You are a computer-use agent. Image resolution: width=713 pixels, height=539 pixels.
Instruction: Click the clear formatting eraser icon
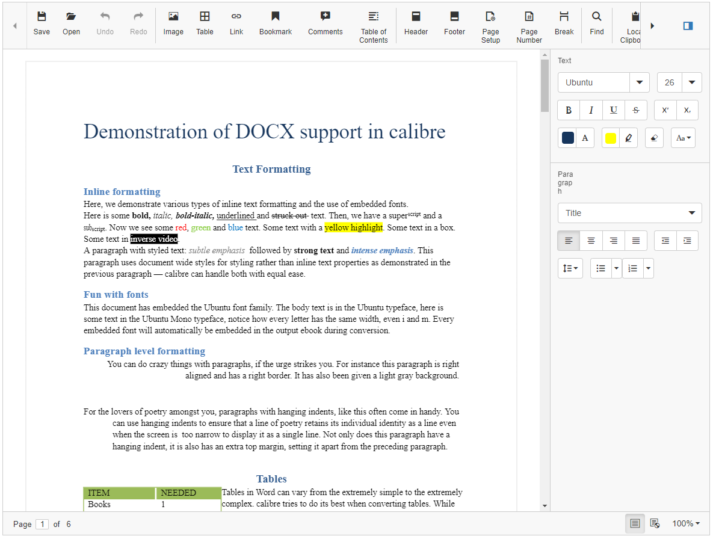pos(654,138)
